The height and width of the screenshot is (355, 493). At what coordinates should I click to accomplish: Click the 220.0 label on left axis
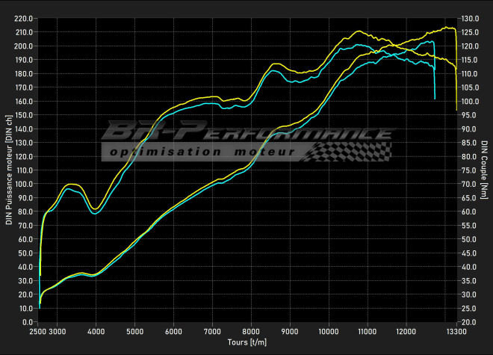[25, 18]
